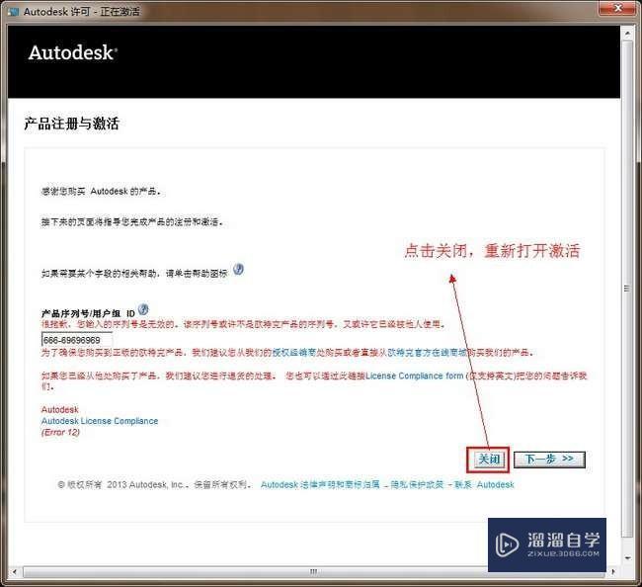The image size is (642, 587).
Task: Close the Autodesk 许可 window using X
Action: [x=618, y=8]
